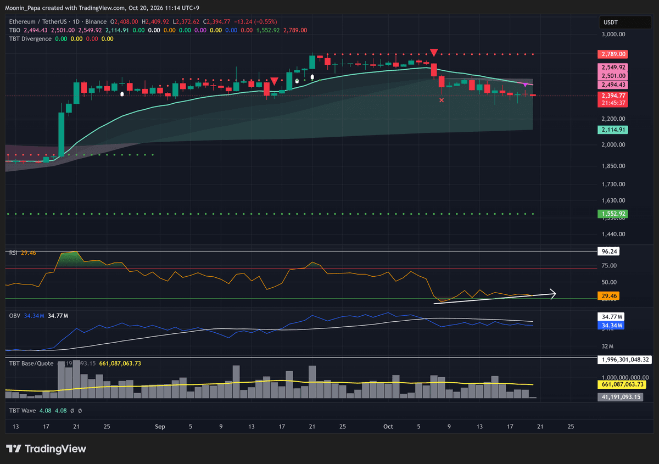The height and width of the screenshot is (464, 659).
Task: Click the Oct label on the time axis
Action: [x=388, y=427]
